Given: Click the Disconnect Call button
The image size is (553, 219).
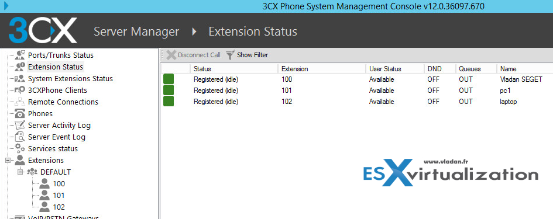Looking at the screenshot, I should (x=193, y=55).
